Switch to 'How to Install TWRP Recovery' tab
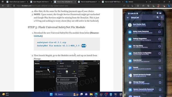172x97 pixels. (x=113, y=2)
